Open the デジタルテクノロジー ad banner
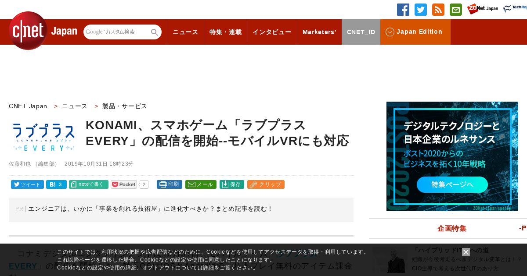The height and width of the screenshot is (276, 527). pos(452,156)
